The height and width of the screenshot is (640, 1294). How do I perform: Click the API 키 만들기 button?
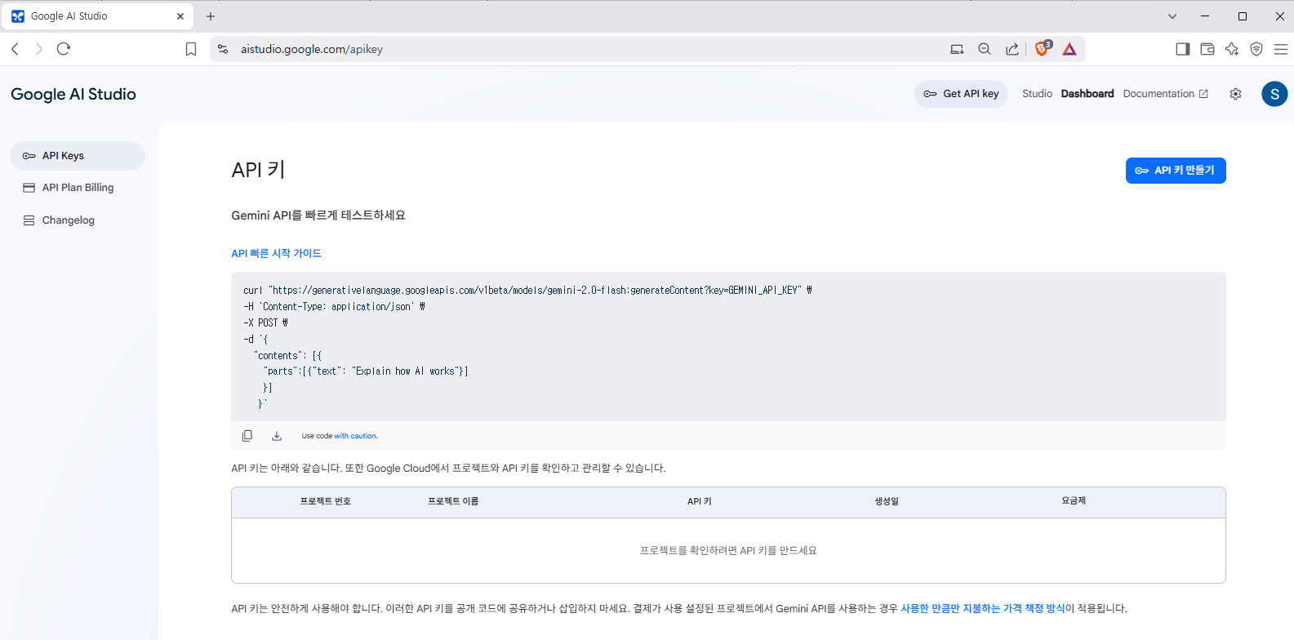[x=1176, y=171]
